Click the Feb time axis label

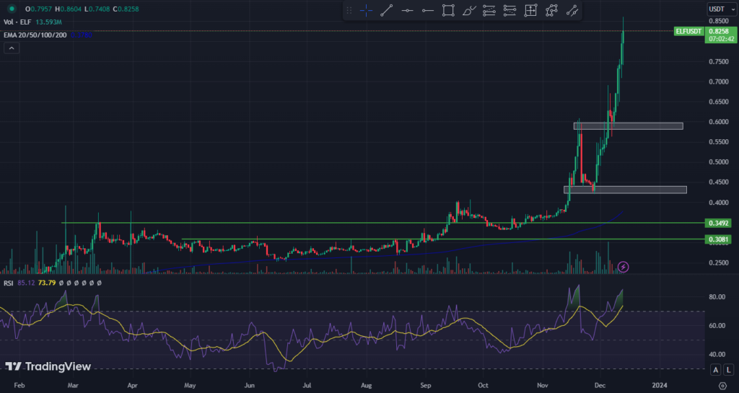point(19,386)
